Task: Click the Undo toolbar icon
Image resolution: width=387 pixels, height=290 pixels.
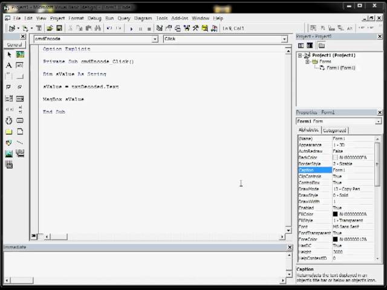Action: point(109,28)
